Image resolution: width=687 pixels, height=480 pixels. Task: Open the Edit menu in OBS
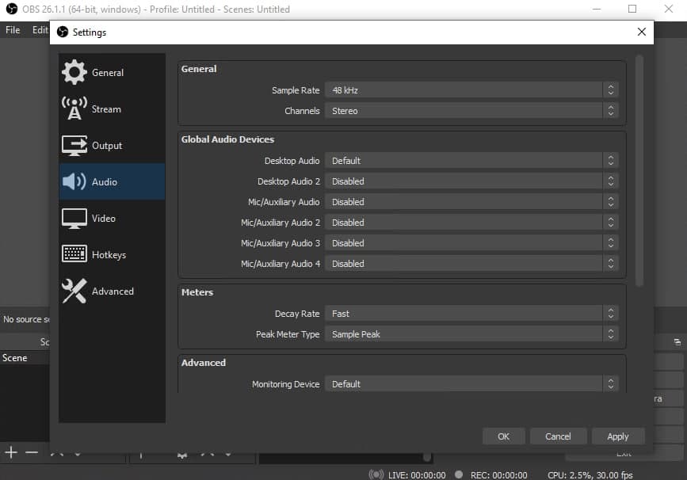[40, 30]
